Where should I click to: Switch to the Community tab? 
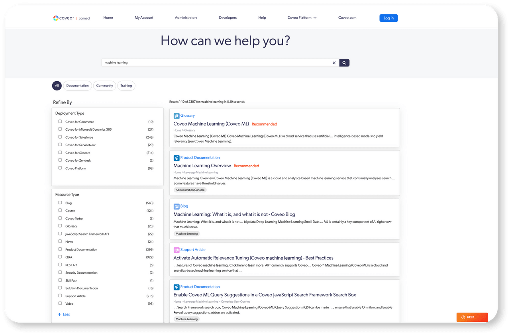[x=104, y=86]
